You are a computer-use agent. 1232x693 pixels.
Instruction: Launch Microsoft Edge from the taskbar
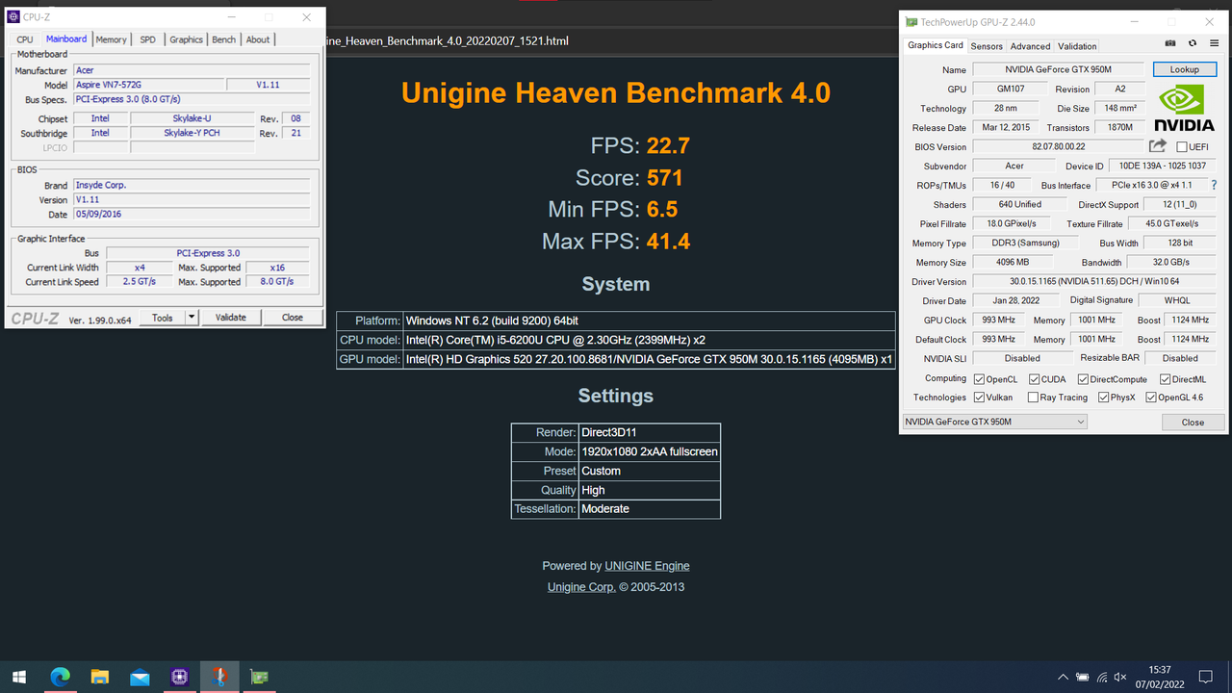pos(60,678)
